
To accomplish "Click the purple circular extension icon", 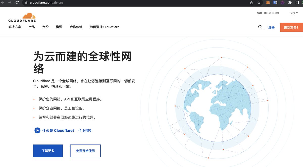I will [283, 3].
